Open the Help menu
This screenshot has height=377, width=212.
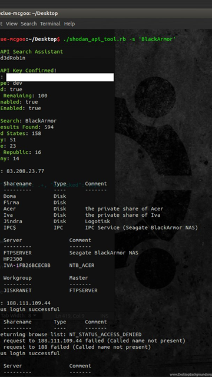tap(69, 24)
